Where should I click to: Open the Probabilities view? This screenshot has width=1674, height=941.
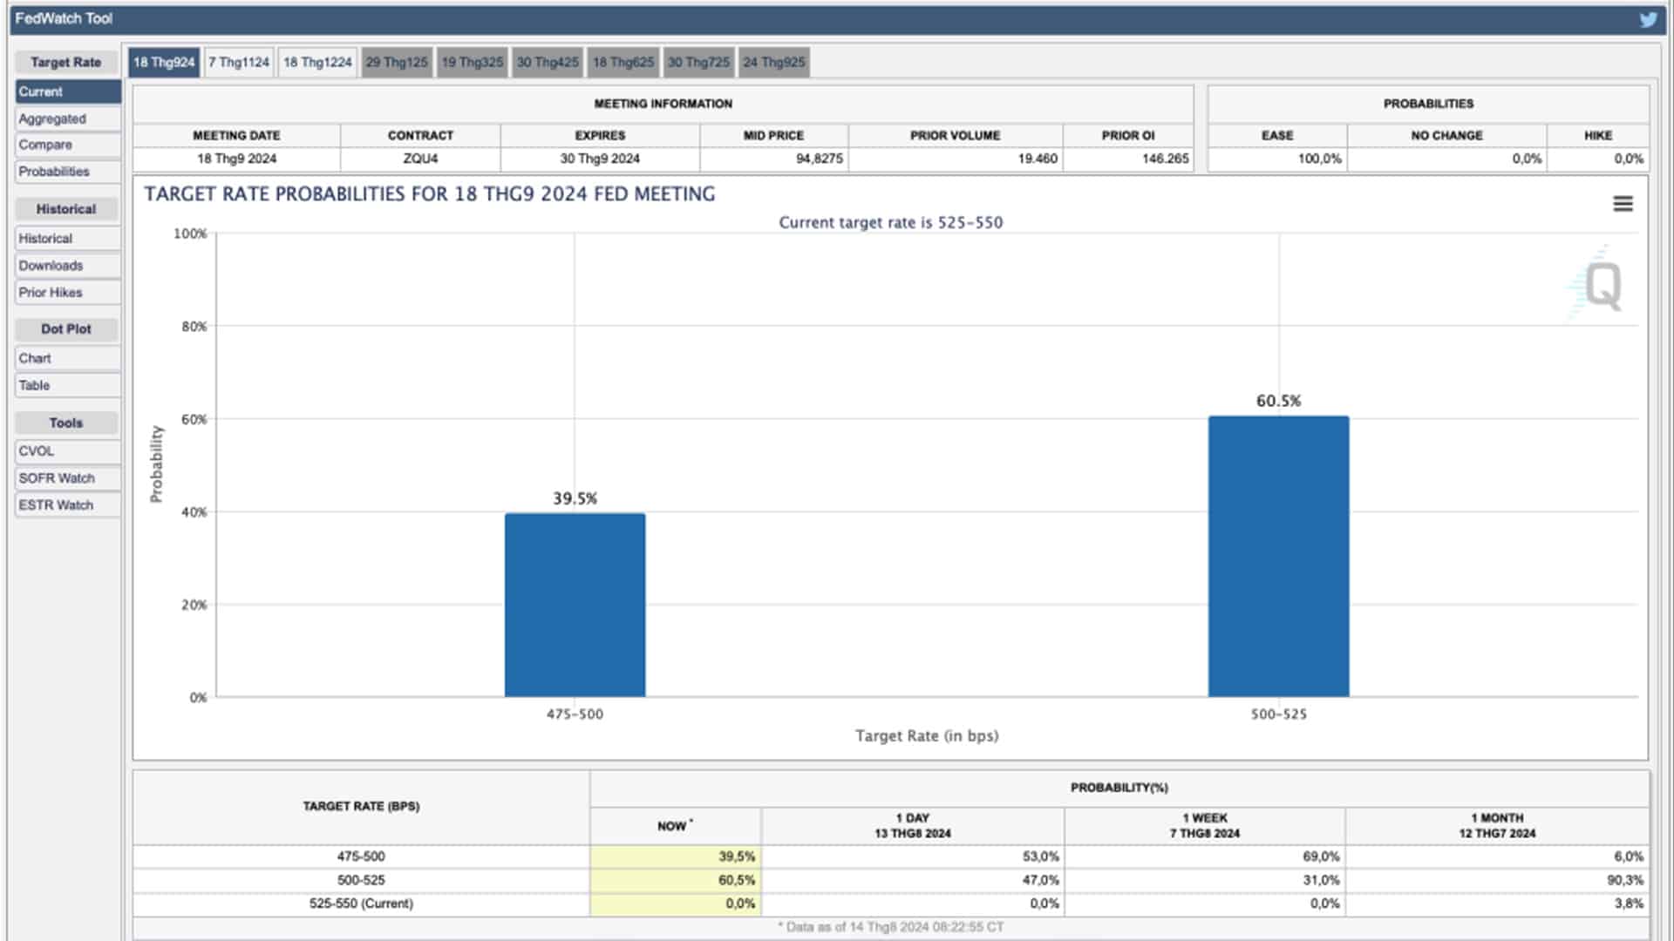point(68,172)
